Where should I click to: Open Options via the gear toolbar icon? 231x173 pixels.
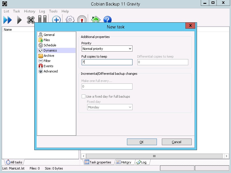(70, 19)
